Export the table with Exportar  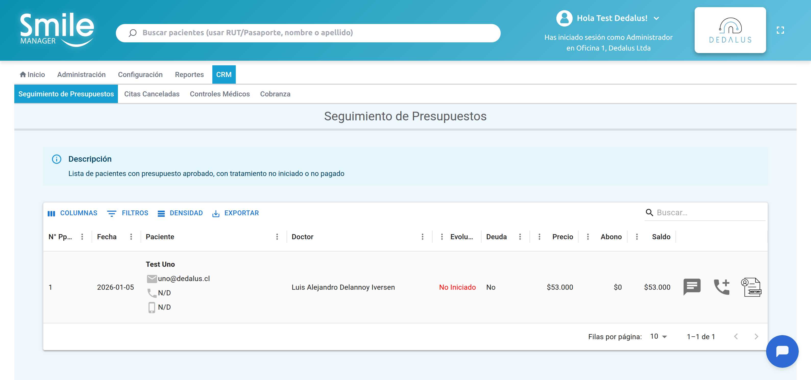click(x=236, y=213)
